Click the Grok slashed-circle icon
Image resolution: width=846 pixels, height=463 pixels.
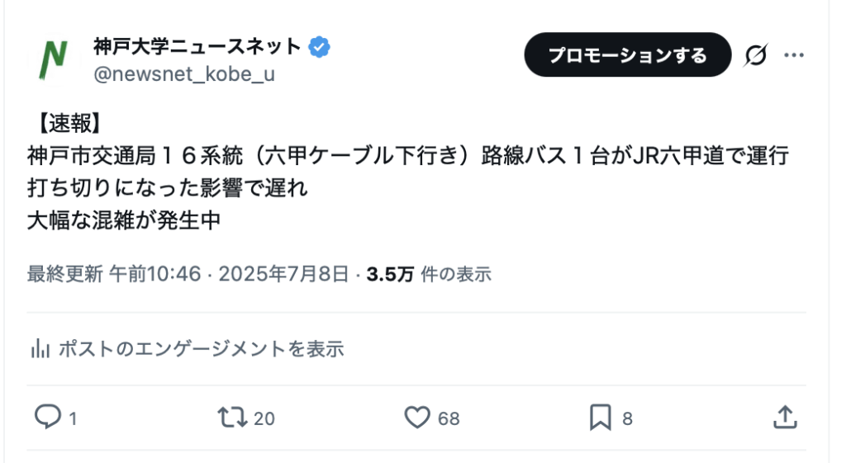coord(755,55)
